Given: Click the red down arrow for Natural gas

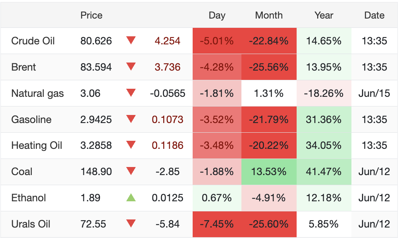Looking at the screenshot, I should coord(131,93).
